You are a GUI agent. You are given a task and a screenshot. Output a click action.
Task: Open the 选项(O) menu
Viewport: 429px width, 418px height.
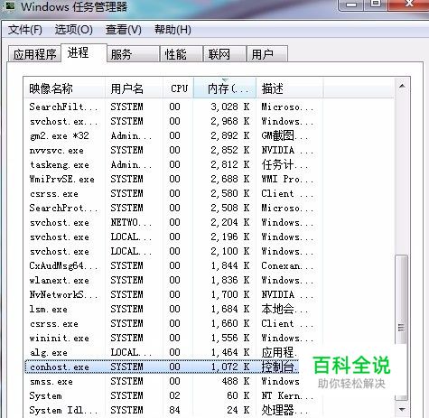pos(74,30)
